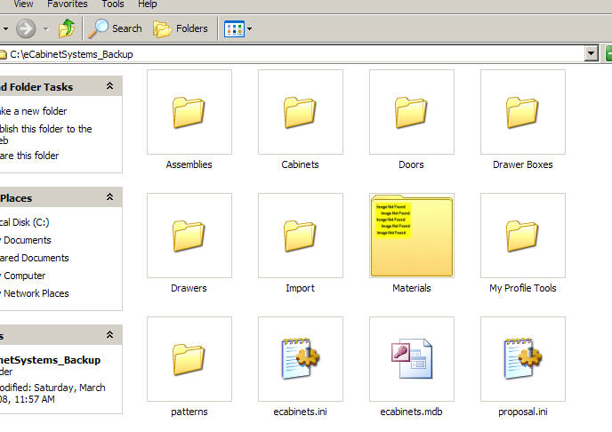
Task: Go to My Network Places
Action: 35,293
